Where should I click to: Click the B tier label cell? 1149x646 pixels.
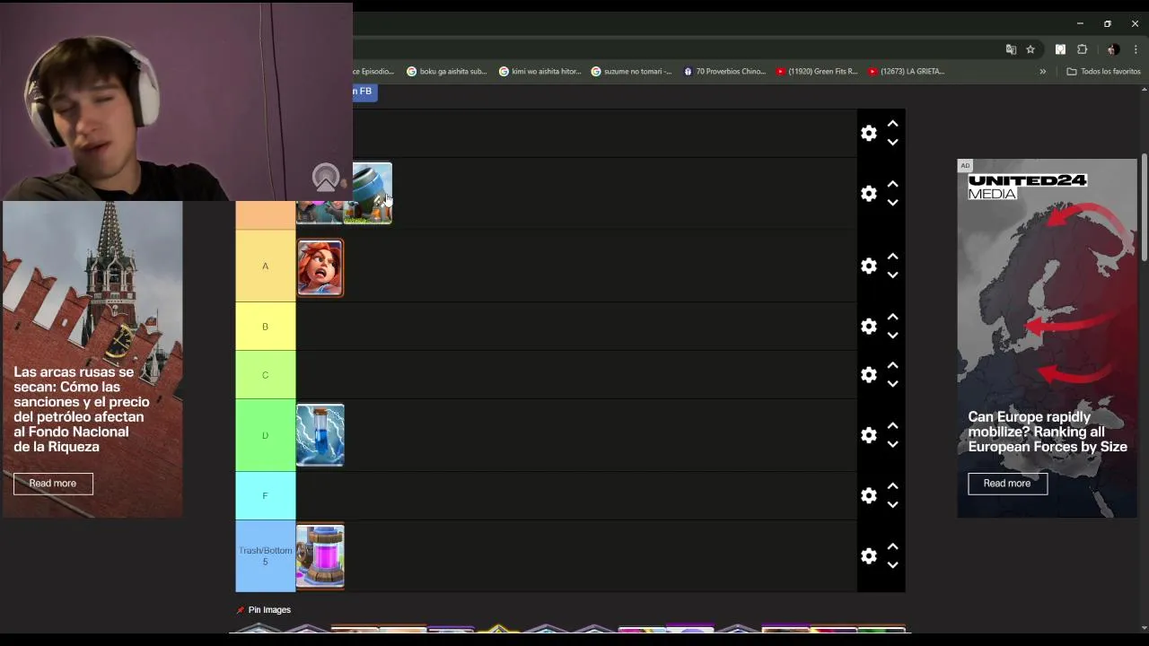point(266,327)
